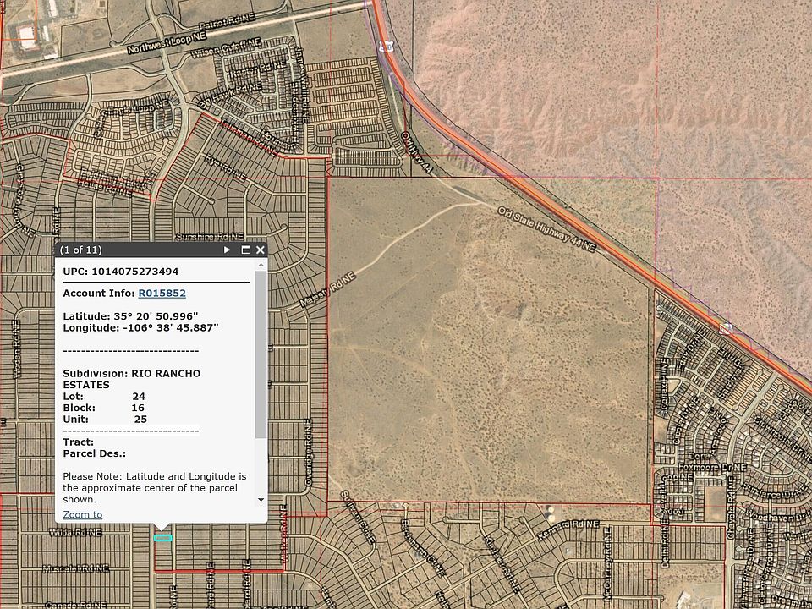Maximize the parcel info popup
Image resolution: width=812 pixels, height=609 pixels.
[x=246, y=250]
